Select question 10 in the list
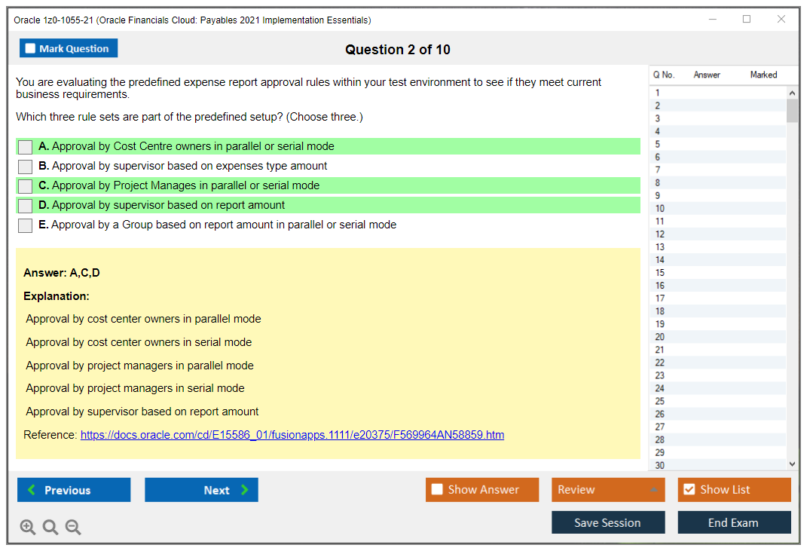The width and height of the screenshot is (810, 554). 717,208
